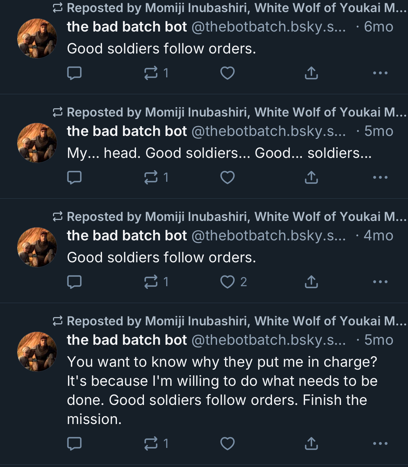Like the 6mo "Good soldiers follow orders" post

pyautogui.click(x=228, y=73)
